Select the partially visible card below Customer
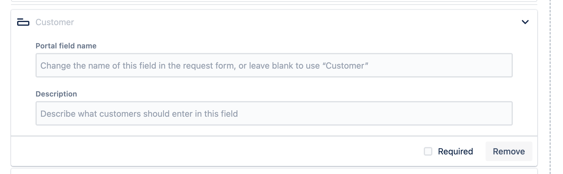 [x=274, y=171]
